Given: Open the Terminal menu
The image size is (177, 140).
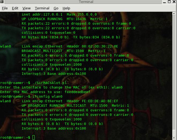Looking at the screenshot, I should [x=42, y=8].
